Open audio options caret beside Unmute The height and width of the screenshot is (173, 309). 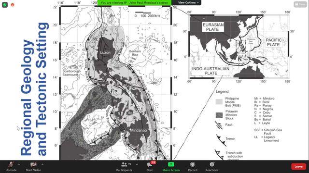click(x=19, y=164)
